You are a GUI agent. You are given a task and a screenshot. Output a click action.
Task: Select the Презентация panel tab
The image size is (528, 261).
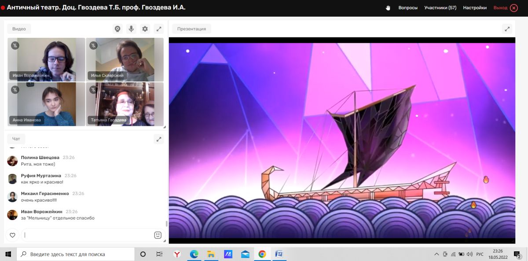191,29
